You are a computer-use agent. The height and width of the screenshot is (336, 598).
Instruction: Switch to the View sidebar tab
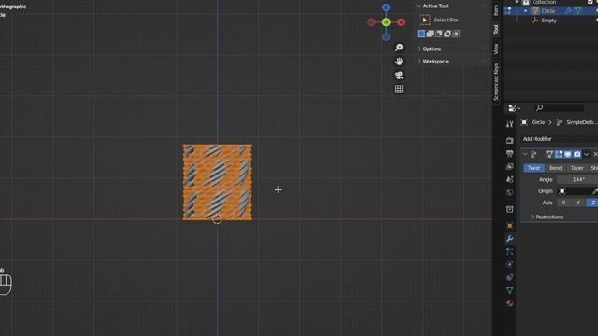click(496, 49)
